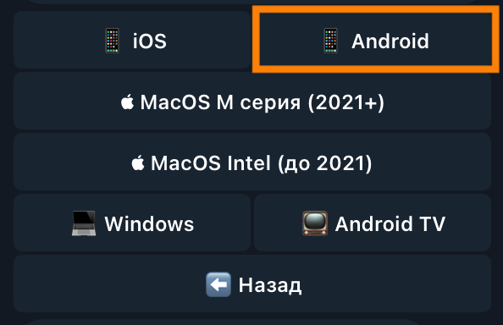
Task: Click the "(до 2021)" text on the MacOS Intel button
Action: (x=325, y=163)
